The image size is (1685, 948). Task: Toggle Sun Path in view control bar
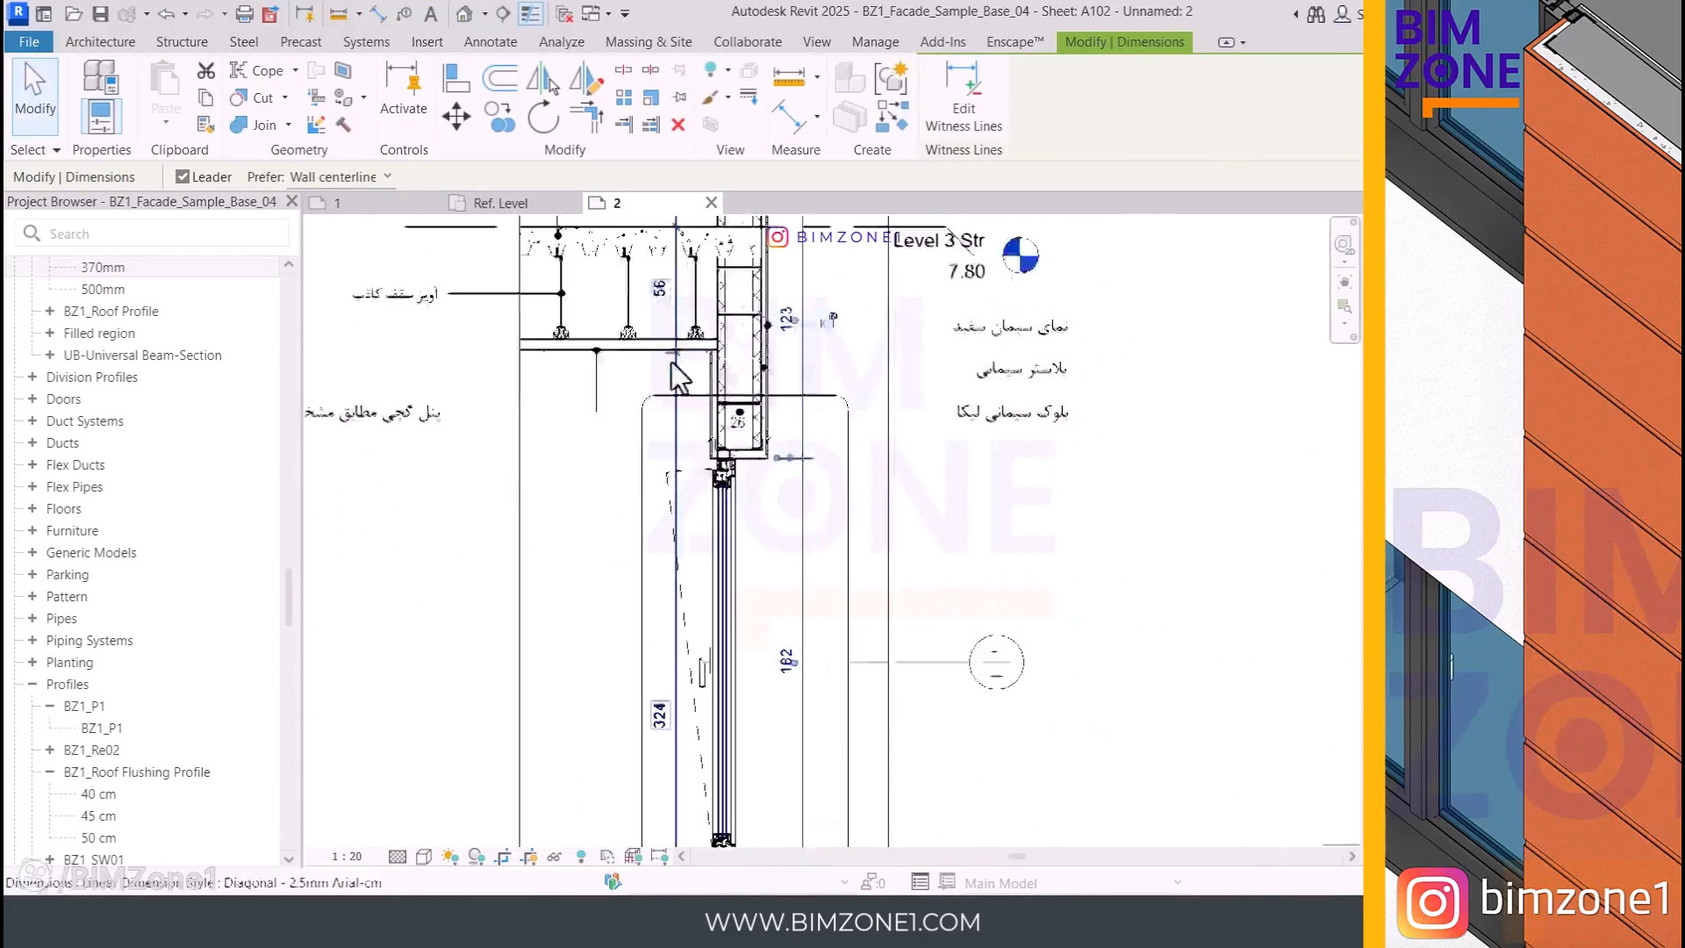pos(450,857)
